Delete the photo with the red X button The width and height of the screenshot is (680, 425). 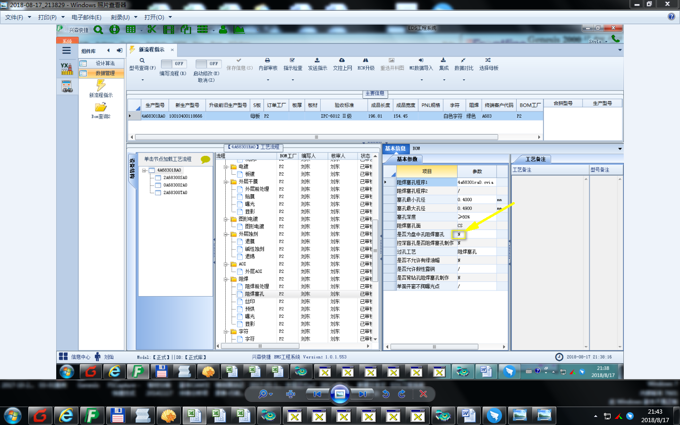(x=423, y=394)
